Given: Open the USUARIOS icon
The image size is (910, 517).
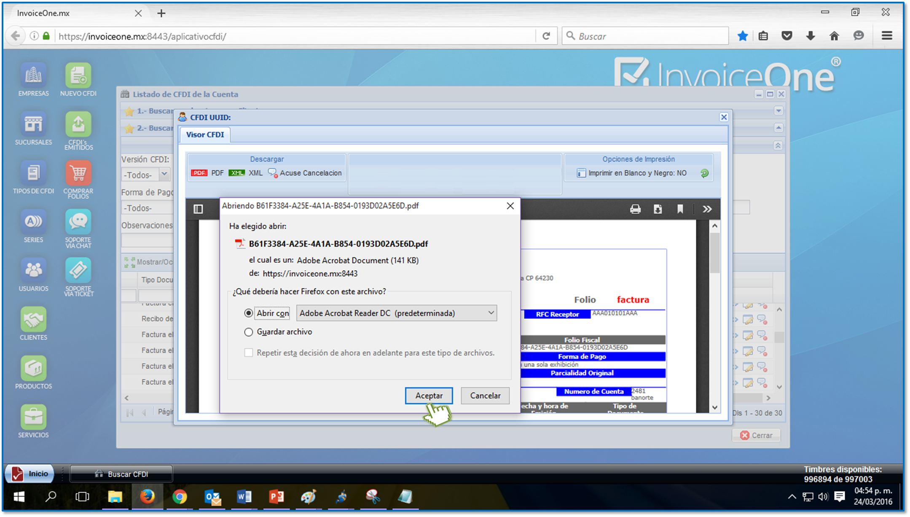Looking at the screenshot, I should 33,275.
